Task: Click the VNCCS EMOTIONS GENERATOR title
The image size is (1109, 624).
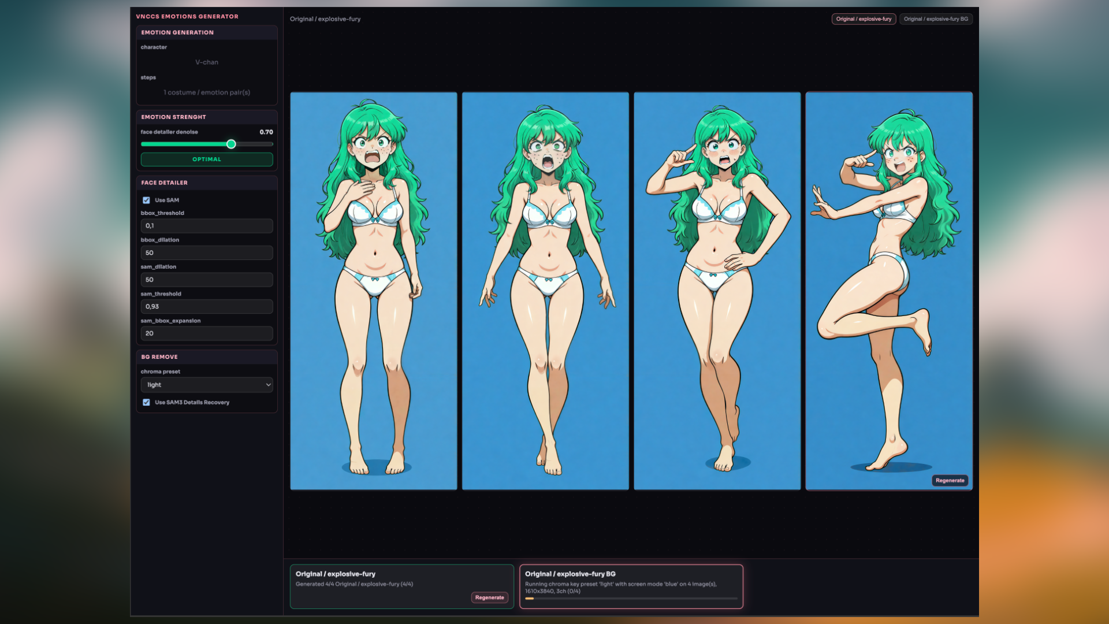Action: (x=187, y=16)
